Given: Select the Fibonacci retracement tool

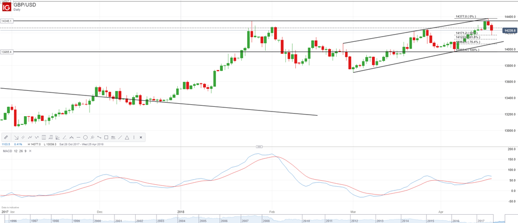Looking at the screenshot, I should point(51,137).
